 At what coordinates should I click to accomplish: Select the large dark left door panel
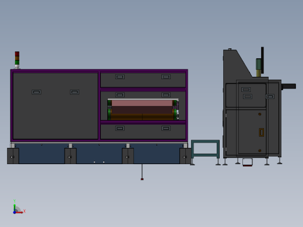[x=55, y=106]
